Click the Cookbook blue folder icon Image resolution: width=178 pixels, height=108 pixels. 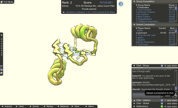point(1,70)
